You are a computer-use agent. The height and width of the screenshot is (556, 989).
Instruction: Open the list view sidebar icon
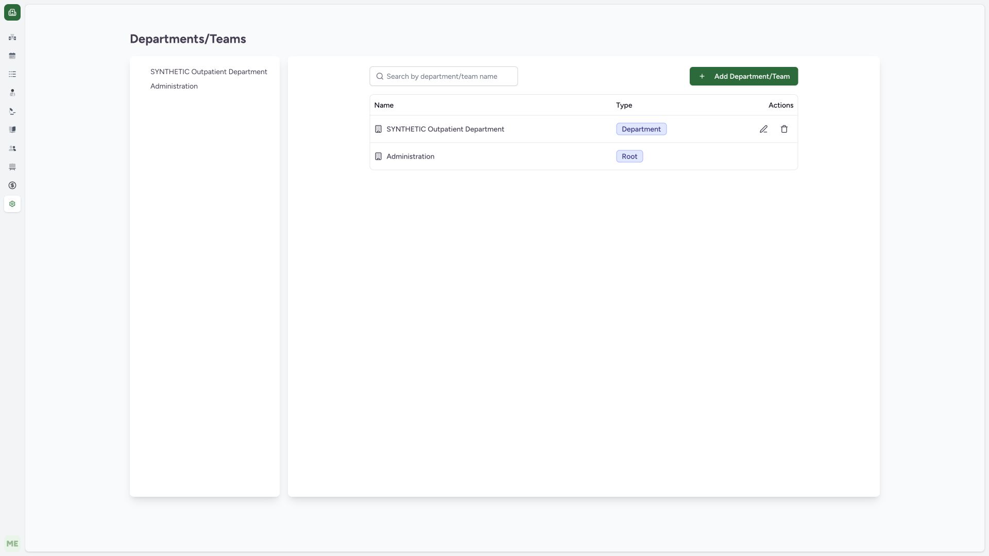[x=12, y=74]
